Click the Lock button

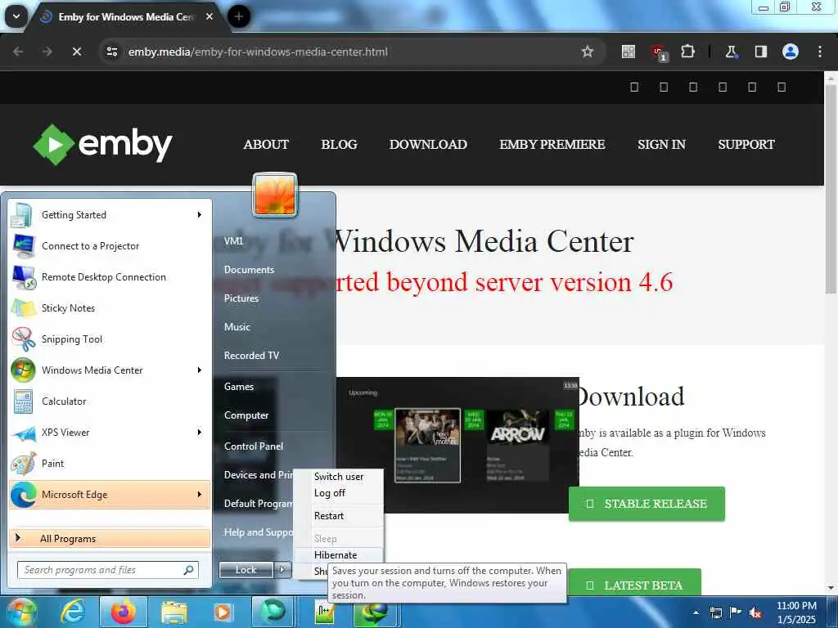pyautogui.click(x=246, y=570)
